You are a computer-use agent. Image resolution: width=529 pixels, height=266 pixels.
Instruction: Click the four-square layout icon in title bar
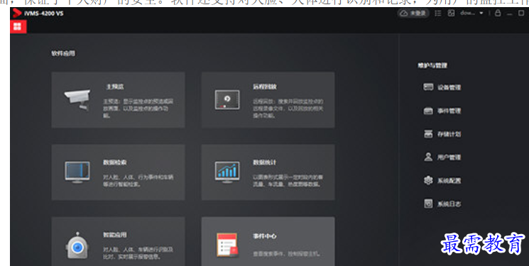click(451, 13)
